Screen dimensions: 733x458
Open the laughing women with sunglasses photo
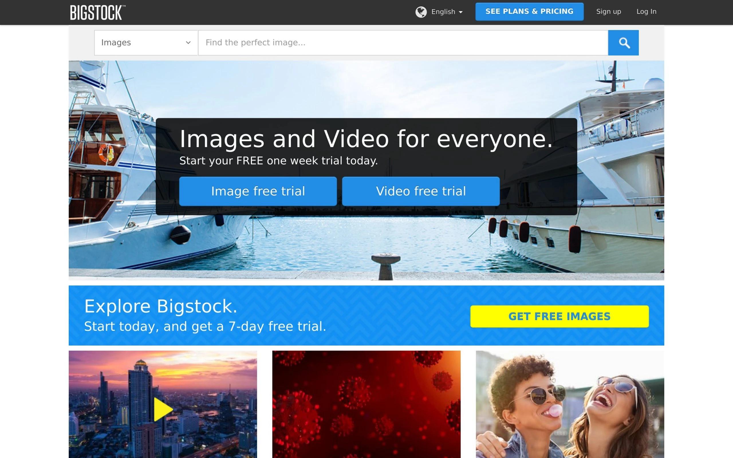tap(570, 404)
